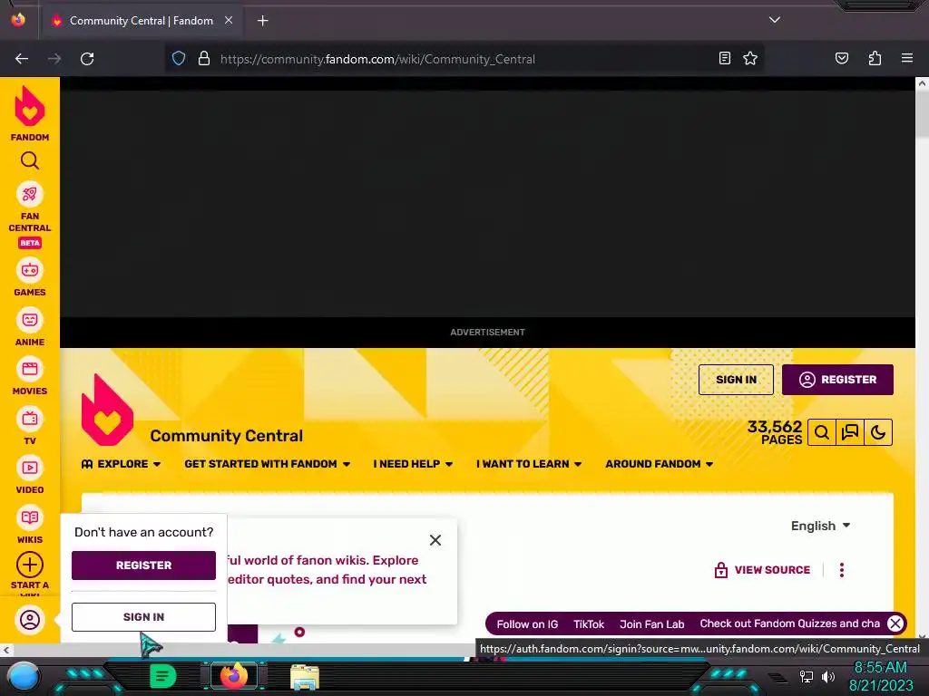Open the Video play icon in sidebar

30,469
